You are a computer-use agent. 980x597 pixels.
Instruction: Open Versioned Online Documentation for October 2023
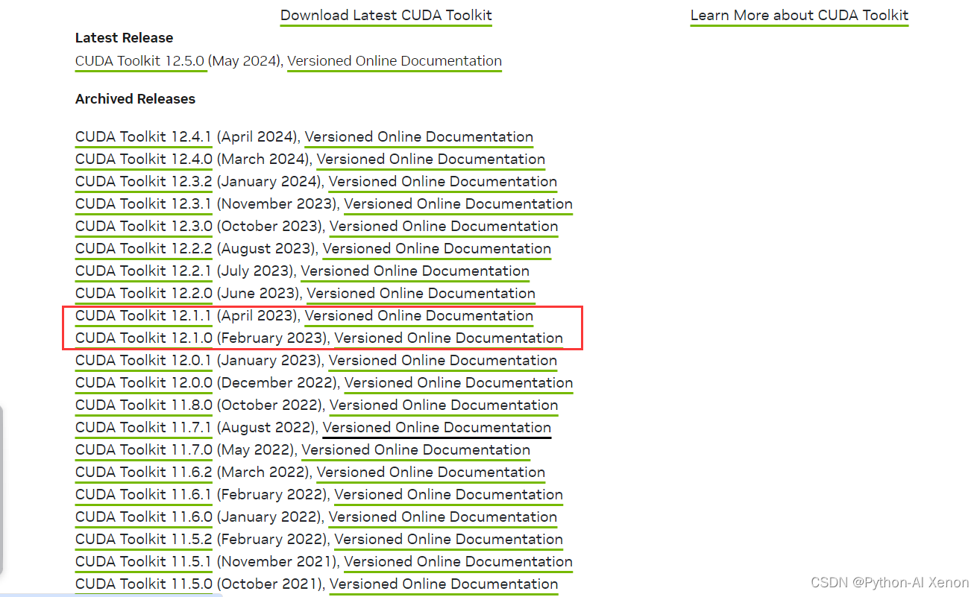[x=444, y=227]
